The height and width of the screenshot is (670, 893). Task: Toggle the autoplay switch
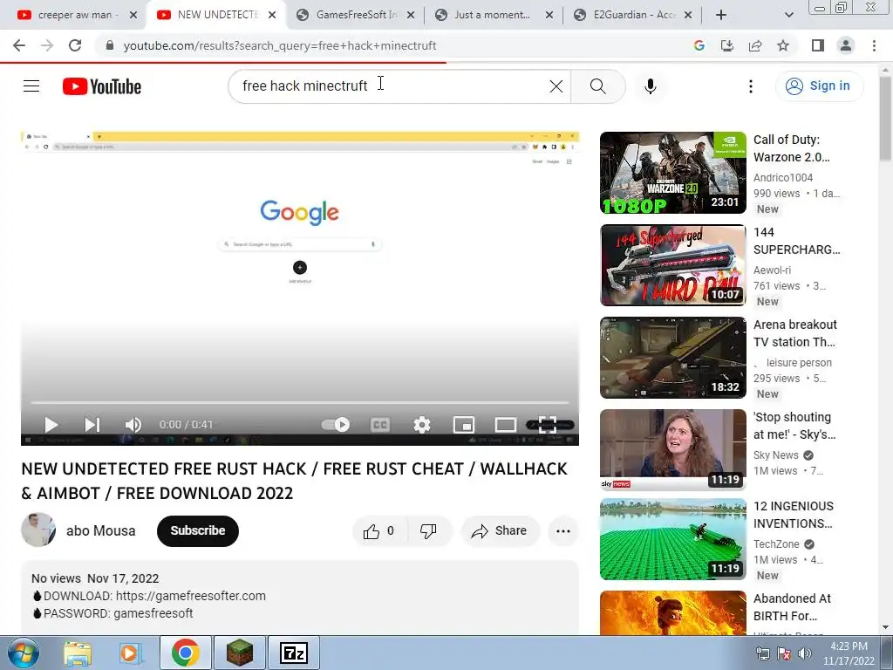336,425
